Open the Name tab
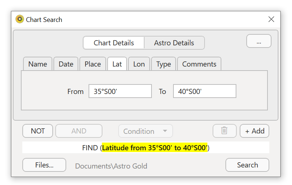292x185 pixels. click(38, 64)
